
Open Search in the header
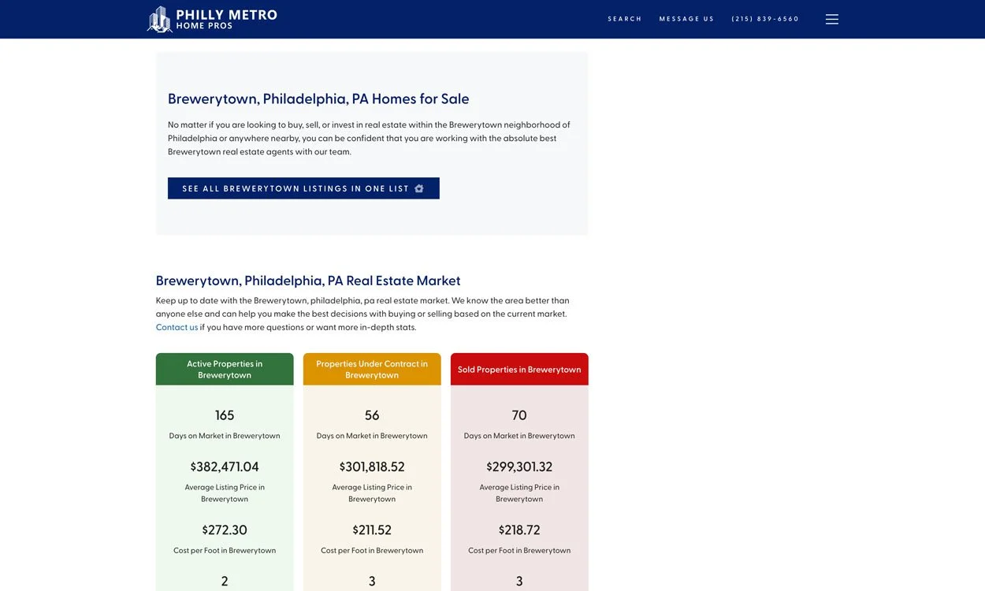pyautogui.click(x=625, y=19)
